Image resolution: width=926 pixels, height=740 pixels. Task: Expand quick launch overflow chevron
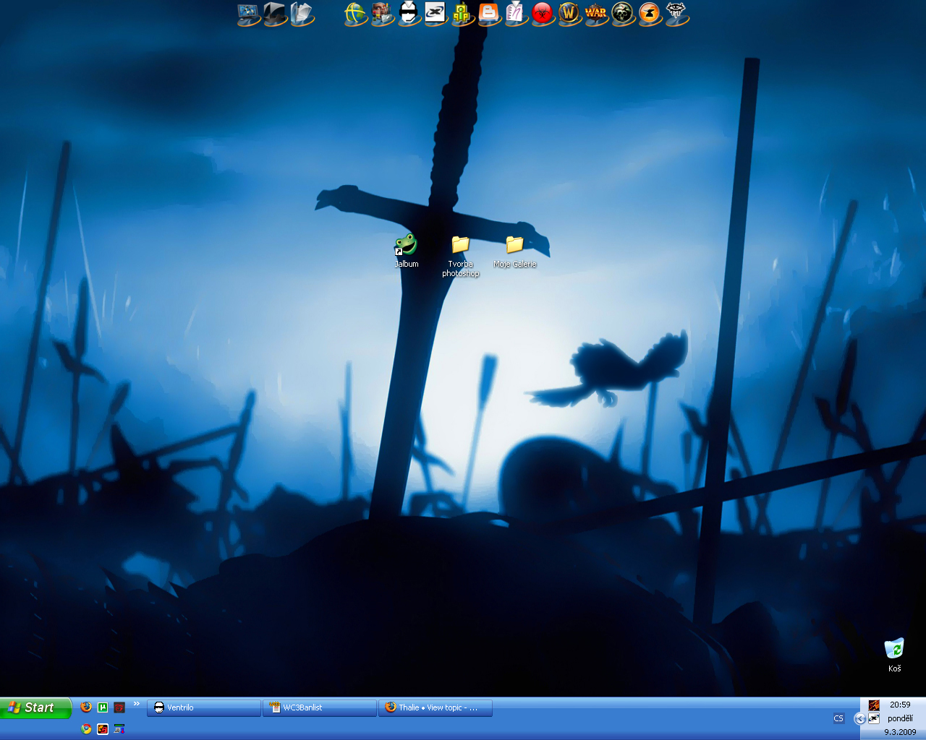point(137,704)
